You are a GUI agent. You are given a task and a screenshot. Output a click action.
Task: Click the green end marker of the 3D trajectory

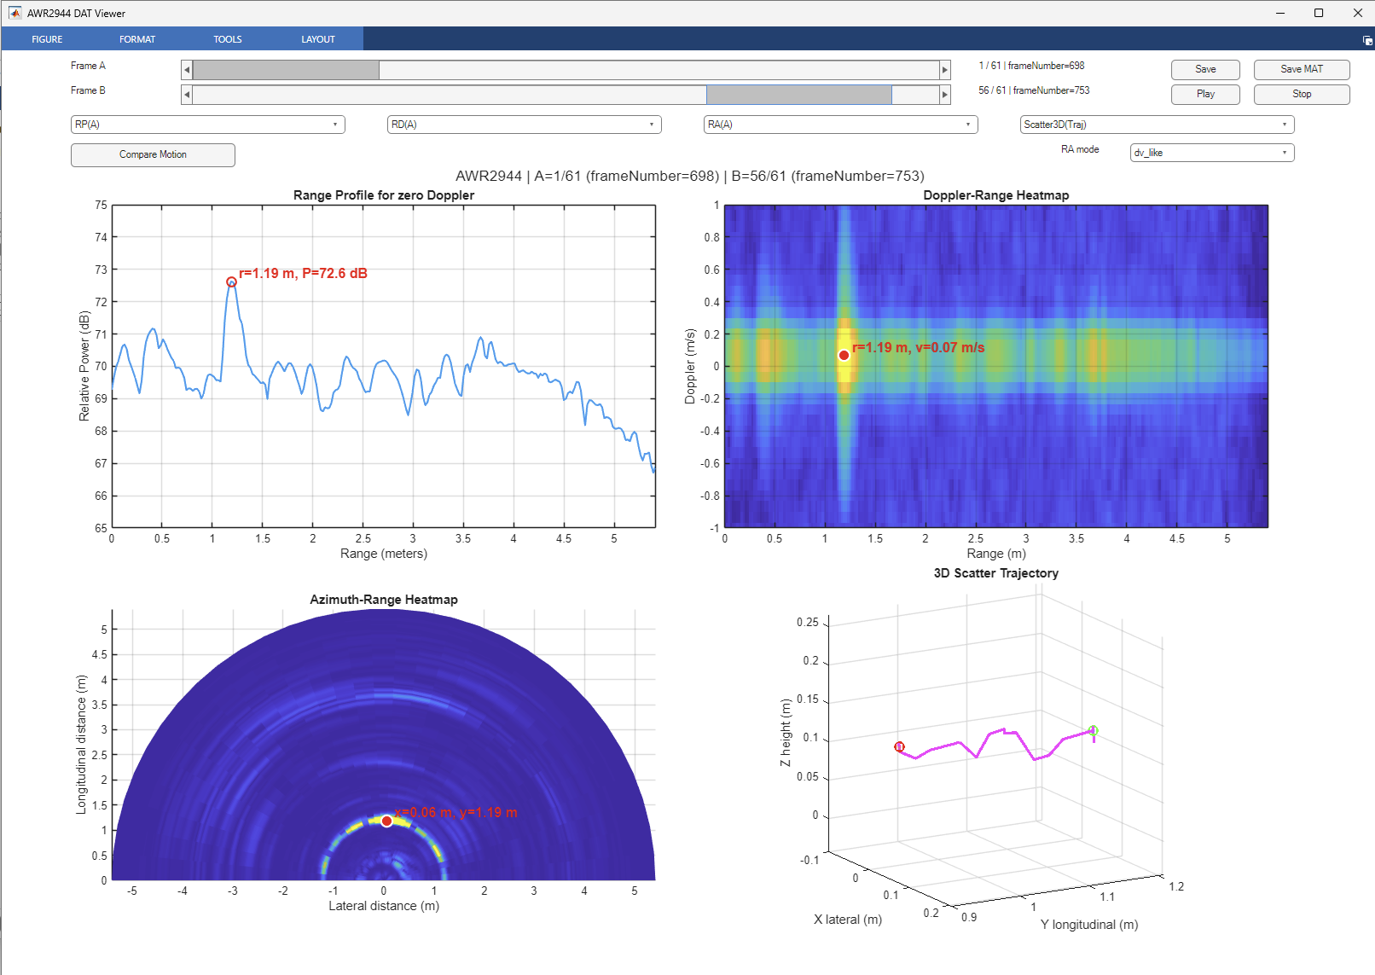(x=1094, y=730)
